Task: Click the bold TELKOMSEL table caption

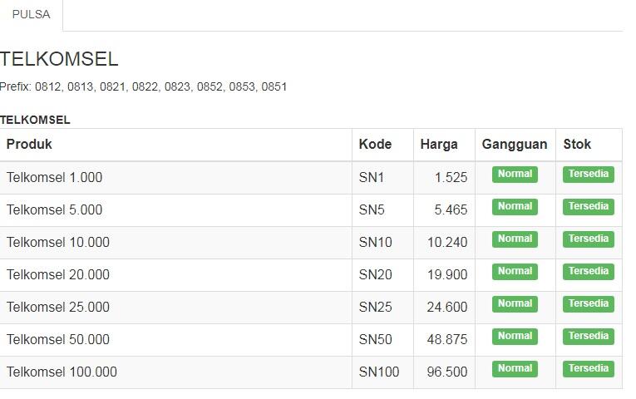Action: (x=35, y=120)
